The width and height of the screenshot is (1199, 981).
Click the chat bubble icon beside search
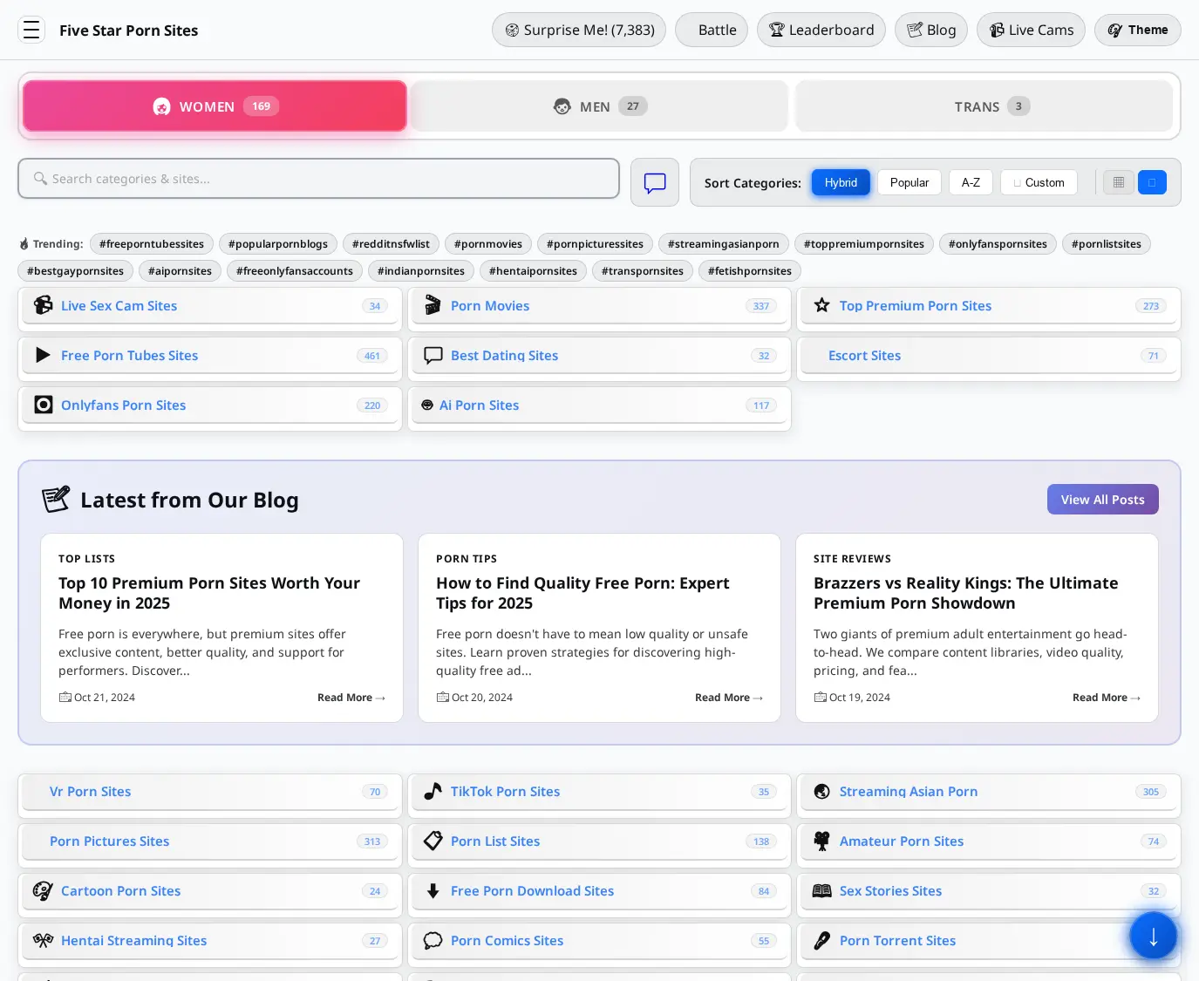click(x=654, y=182)
